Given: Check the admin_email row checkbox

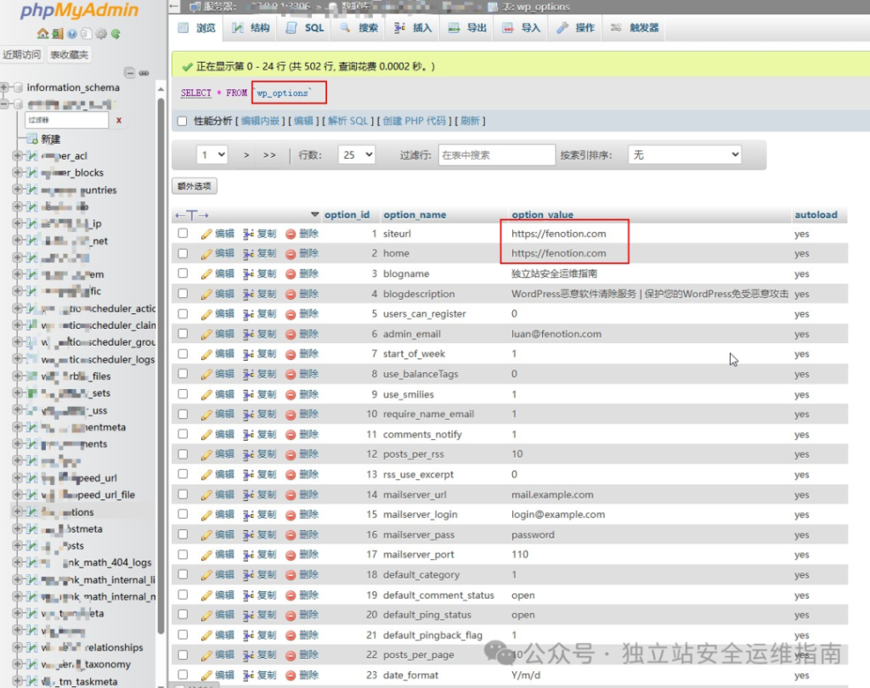Looking at the screenshot, I should (183, 334).
